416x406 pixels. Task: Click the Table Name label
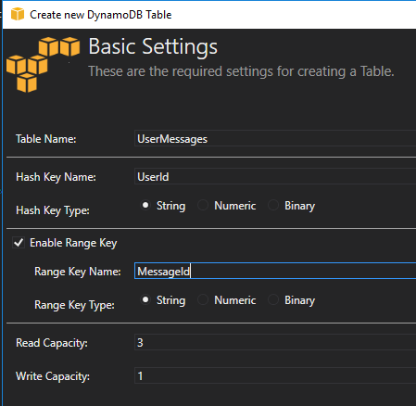pyautogui.click(x=46, y=139)
